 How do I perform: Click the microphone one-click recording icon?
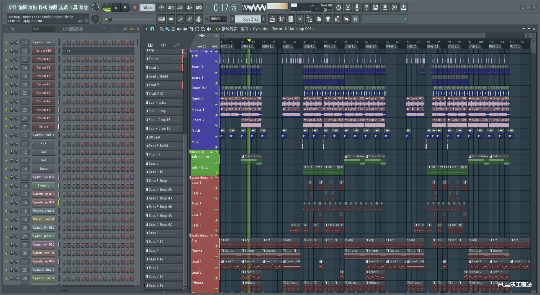[357, 8]
